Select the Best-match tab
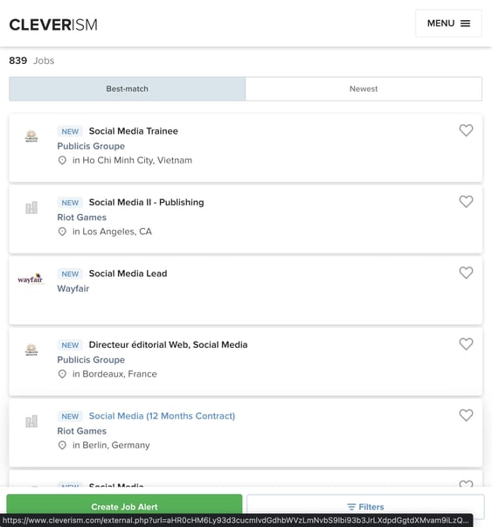492x527 pixels. [x=127, y=89]
